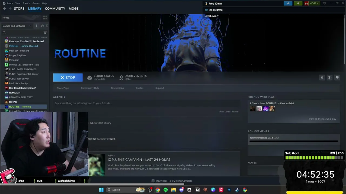Launch Photoshop from taskbar
346x194 pixels.
pyautogui.click(x=229, y=190)
